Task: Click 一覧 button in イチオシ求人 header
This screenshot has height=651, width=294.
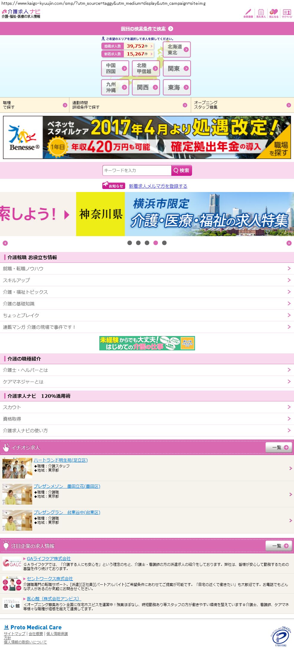Action: [279, 447]
